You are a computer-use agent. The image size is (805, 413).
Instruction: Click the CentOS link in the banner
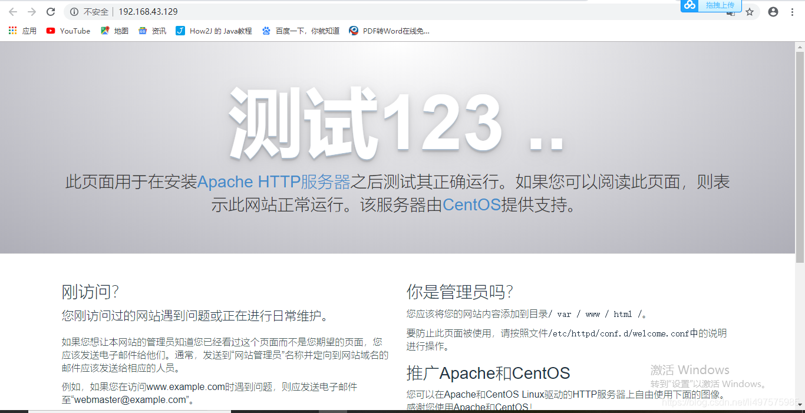pyautogui.click(x=471, y=205)
